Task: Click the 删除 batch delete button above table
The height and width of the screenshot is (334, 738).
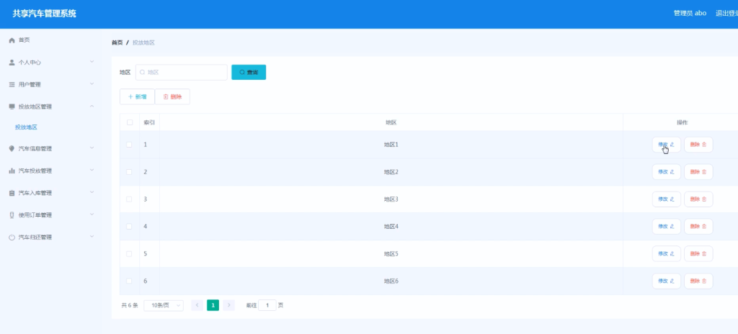Action: (x=172, y=97)
